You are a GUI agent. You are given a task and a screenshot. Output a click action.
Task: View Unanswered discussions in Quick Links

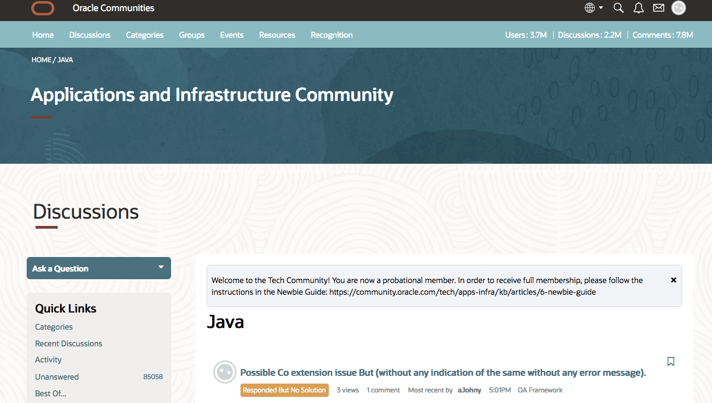(x=57, y=376)
